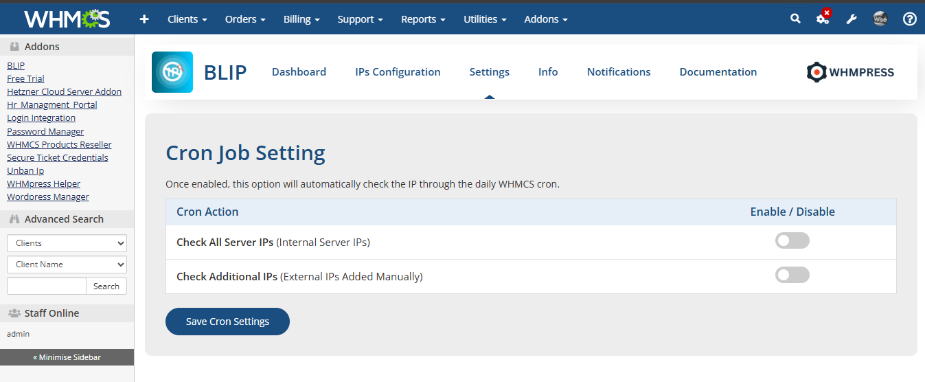Screen dimensions: 925x382
Task: Enable Check Additional IPs toggle
Action: (792, 276)
